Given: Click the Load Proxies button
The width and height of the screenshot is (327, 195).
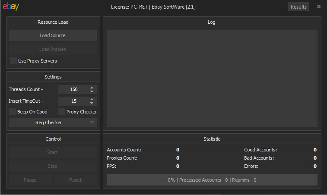Looking at the screenshot, I should coord(53,49).
